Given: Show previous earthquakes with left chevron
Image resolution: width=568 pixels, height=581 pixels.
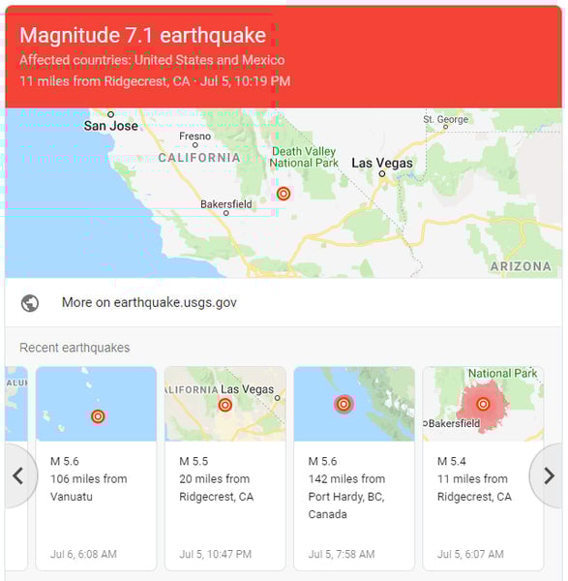Looking at the screenshot, I should [18, 475].
